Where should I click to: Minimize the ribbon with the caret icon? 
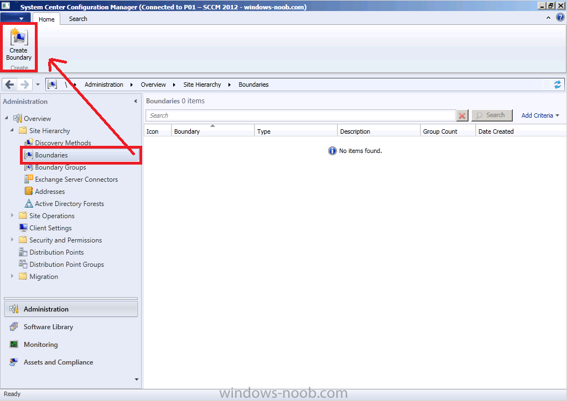click(x=548, y=17)
